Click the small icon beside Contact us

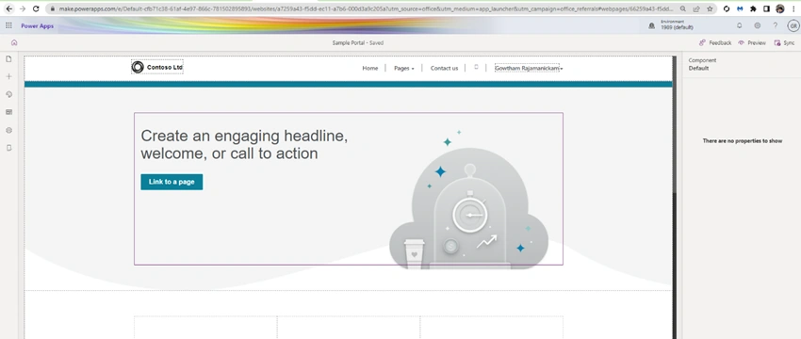tap(476, 67)
